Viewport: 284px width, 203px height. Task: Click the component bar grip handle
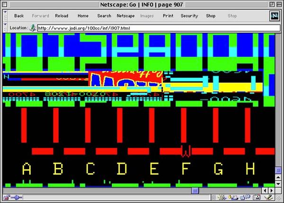214,197
